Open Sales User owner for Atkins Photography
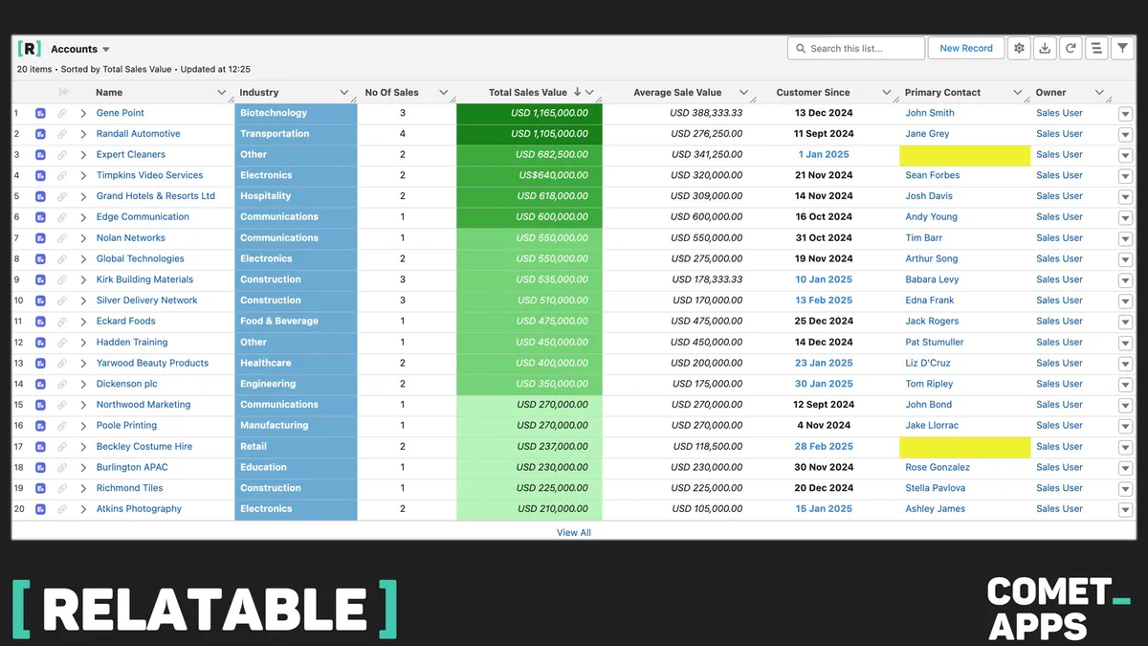Viewport: 1148px width, 646px height. pyautogui.click(x=1060, y=509)
